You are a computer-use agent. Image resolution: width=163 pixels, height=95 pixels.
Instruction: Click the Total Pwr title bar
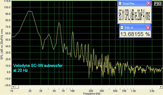[132, 3]
